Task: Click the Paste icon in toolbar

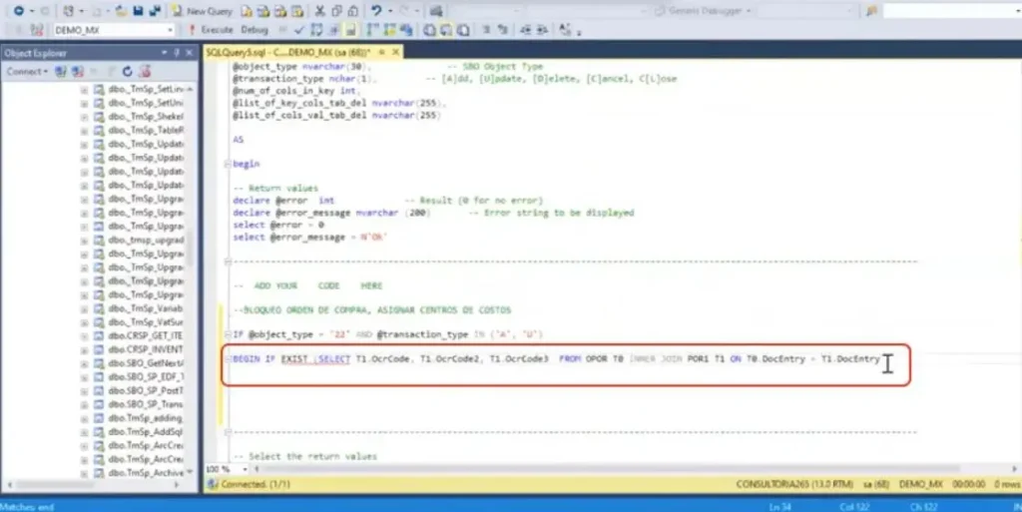Action: 352,11
